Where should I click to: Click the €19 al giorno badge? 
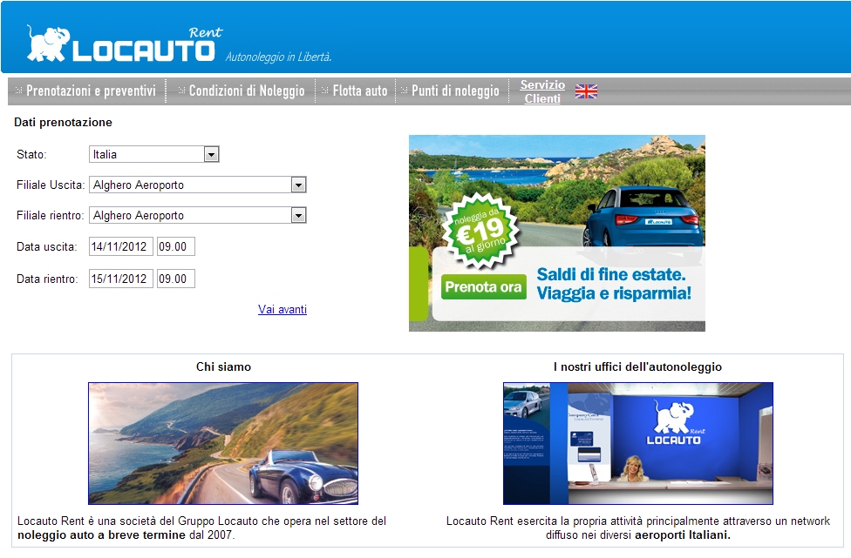point(480,232)
